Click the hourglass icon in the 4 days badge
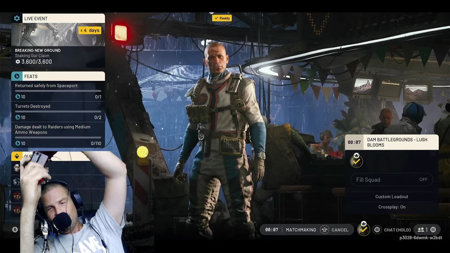450x253 pixels. pyautogui.click(x=82, y=31)
